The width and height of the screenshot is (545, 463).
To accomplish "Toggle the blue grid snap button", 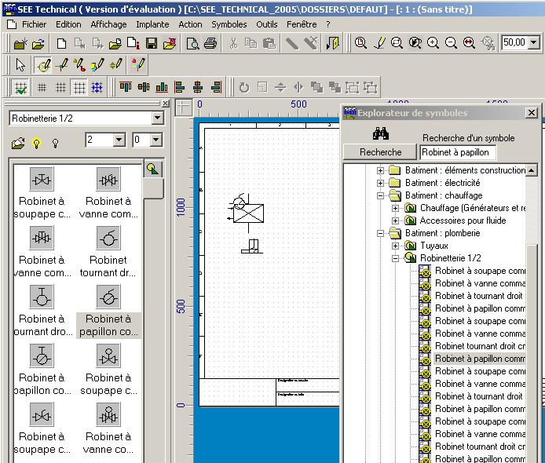I will pyautogui.click(x=97, y=87).
